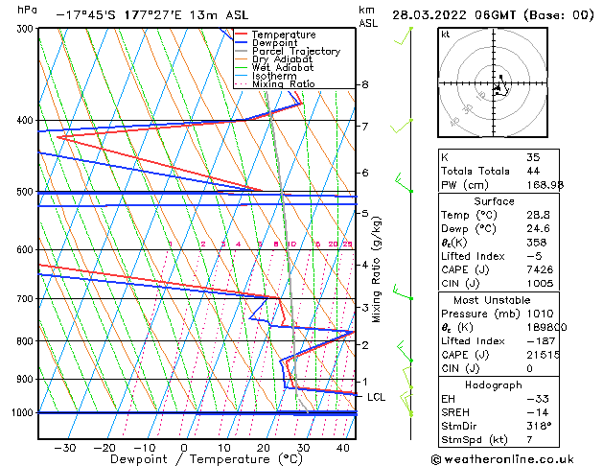Click the -30 temperature axis label
This screenshot has height=466, width=603.
(x=64, y=448)
